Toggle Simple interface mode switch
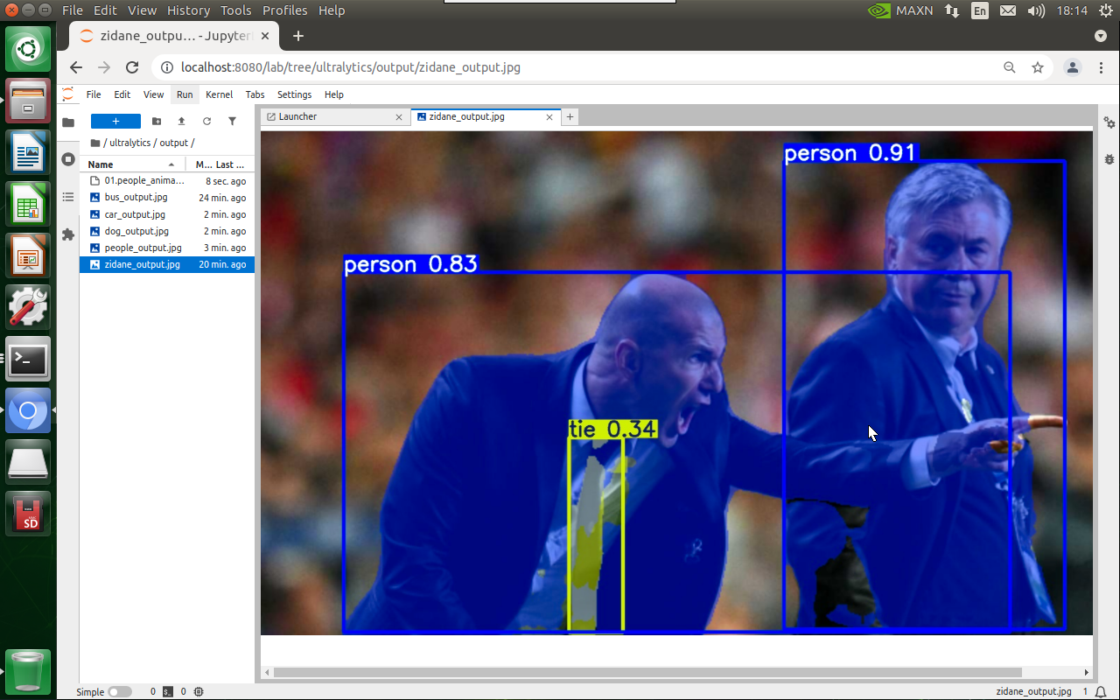Image resolution: width=1120 pixels, height=700 pixels. pyautogui.click(x=119, y=692)
